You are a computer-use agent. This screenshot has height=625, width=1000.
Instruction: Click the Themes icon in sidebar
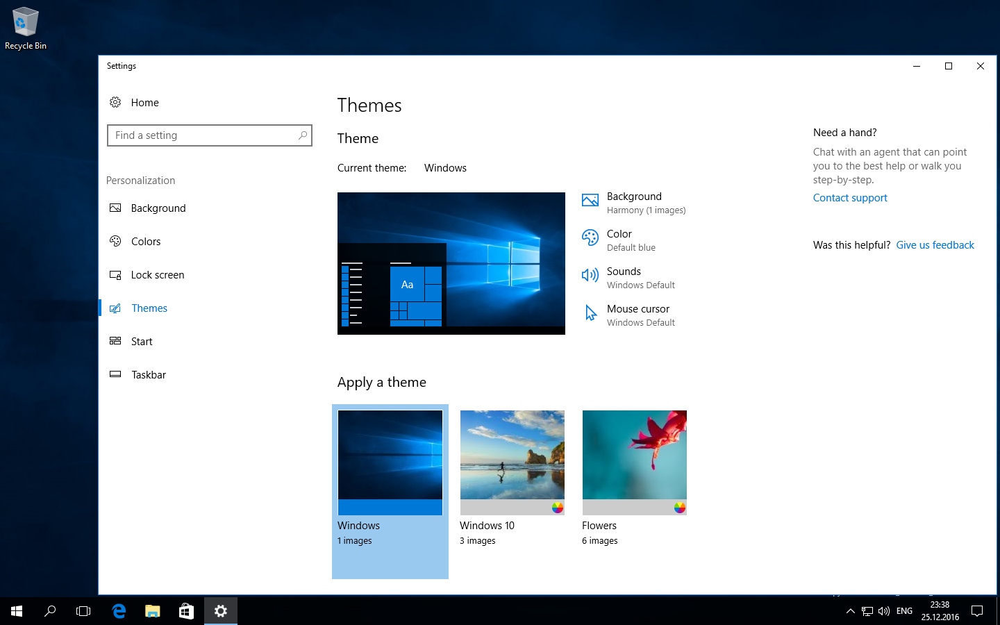[x=115, y=308]
